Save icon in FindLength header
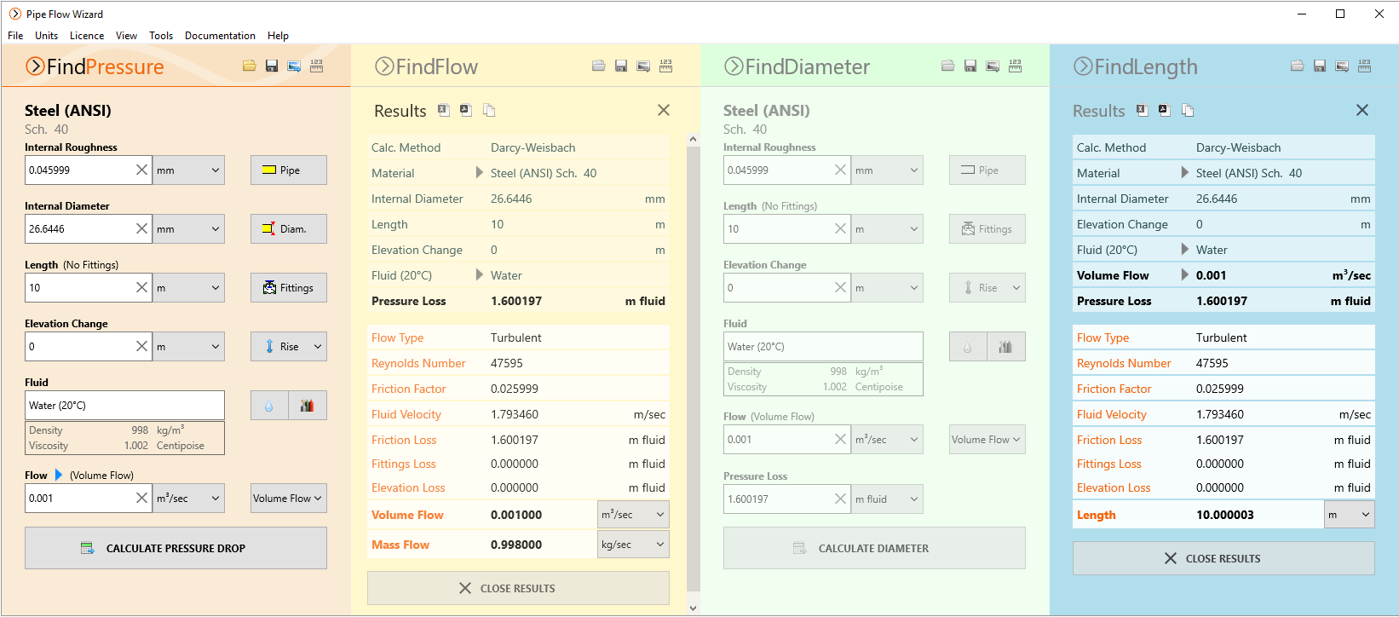 (x=1320, y=66)
